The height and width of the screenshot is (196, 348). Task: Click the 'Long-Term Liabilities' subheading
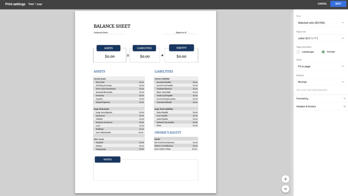pos(164,109)
